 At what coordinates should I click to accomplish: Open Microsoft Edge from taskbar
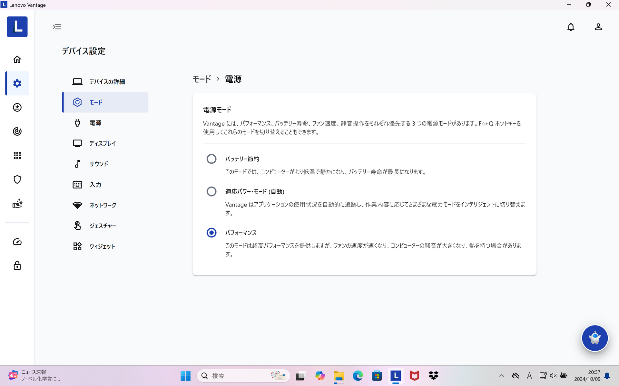click(x=358, y=376)
